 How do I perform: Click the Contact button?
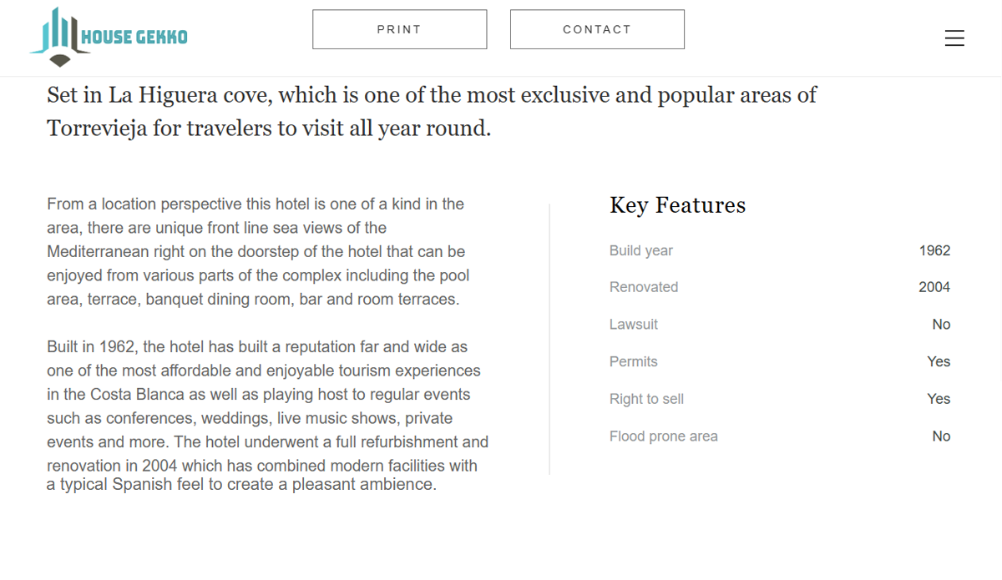(x=597, y=29)
